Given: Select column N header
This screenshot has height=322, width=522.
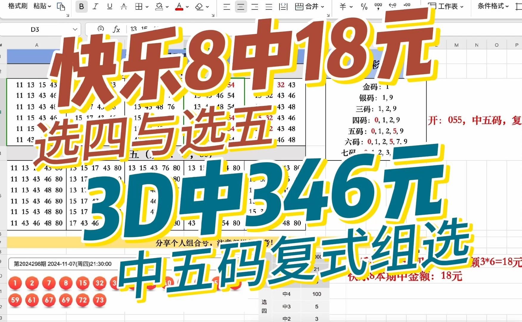Looking at the screenshot, I should [x=477, y=45].
